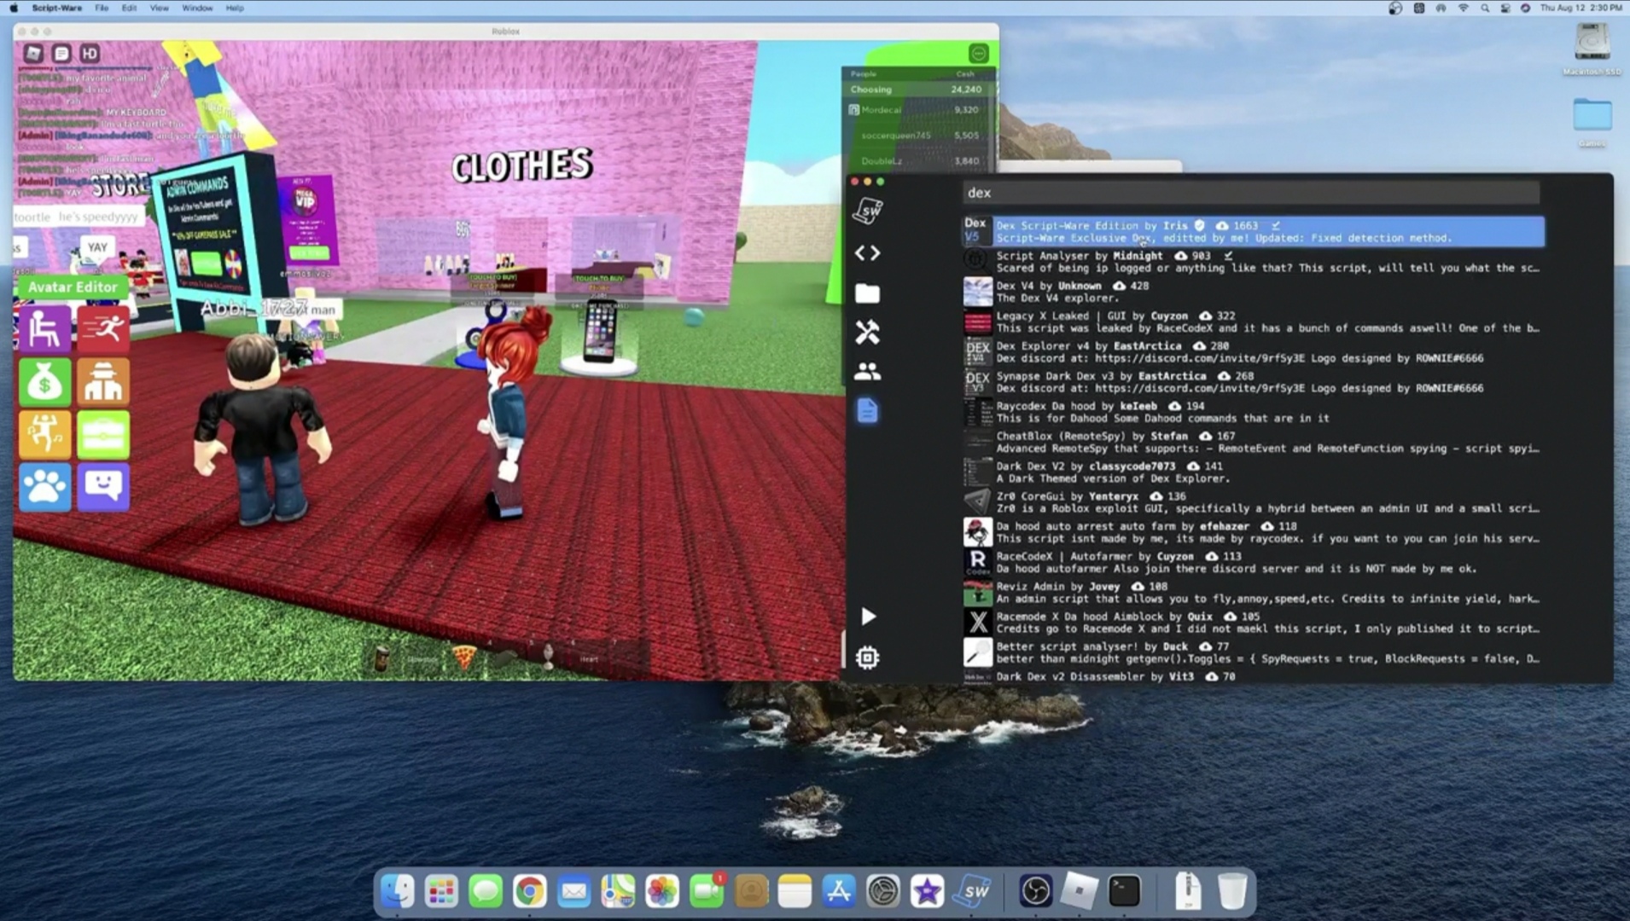
Task: Open the people/users icon in Script-Ware sidebar
Action: coord(867,371)
